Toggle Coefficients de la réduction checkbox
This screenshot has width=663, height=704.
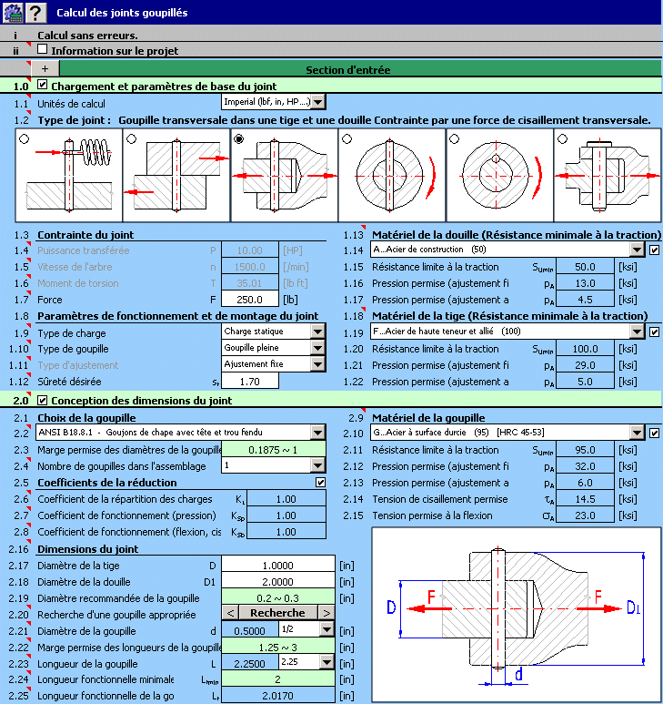click(x=320, y=482)
